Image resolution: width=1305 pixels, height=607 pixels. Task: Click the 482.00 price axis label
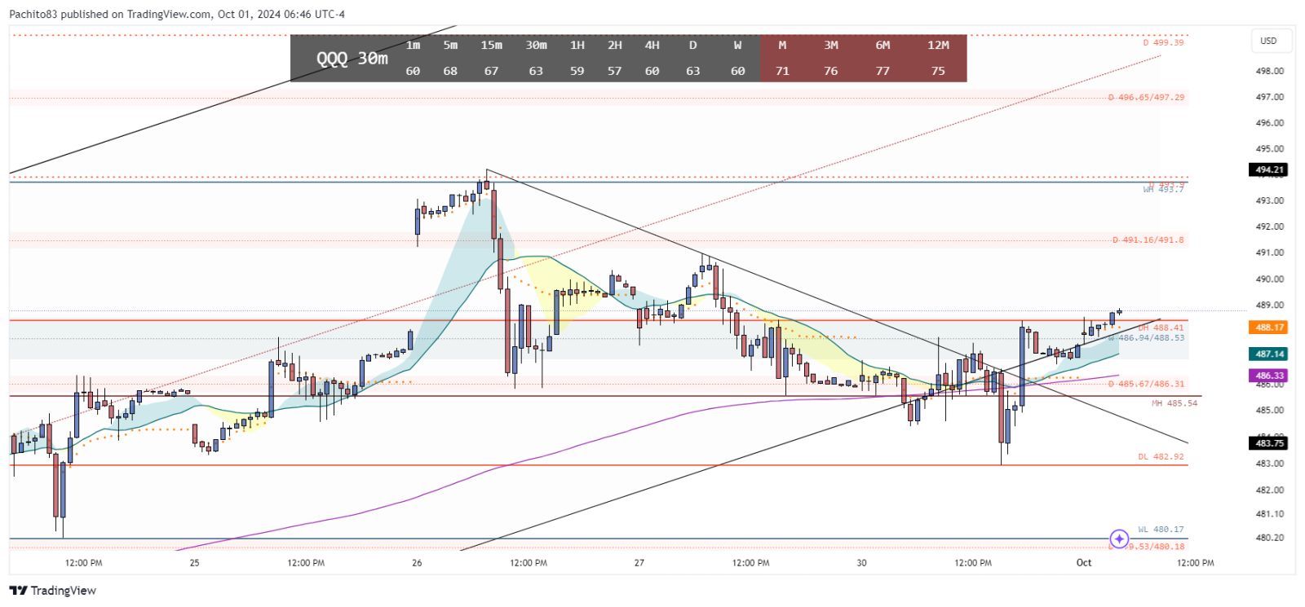[1270, 490]
